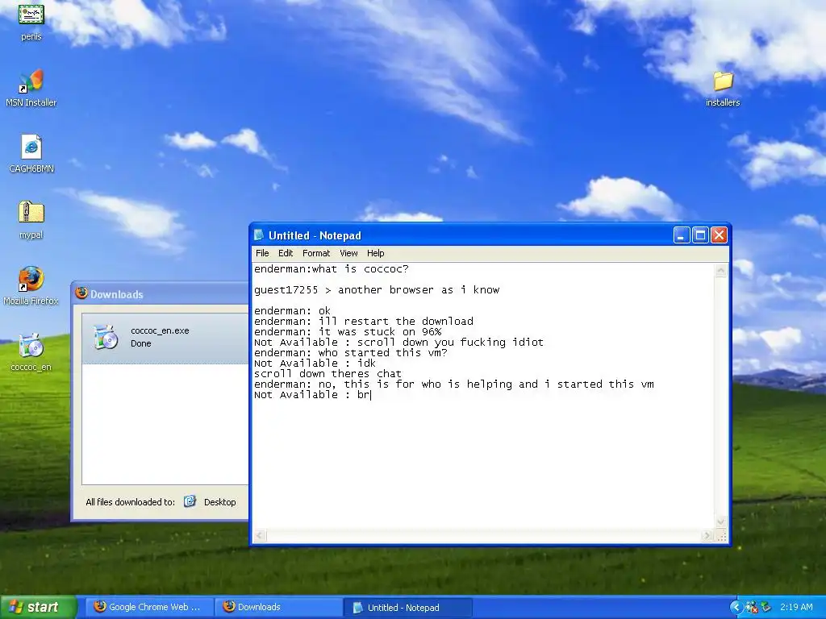Click Notepad horizontal scrollbar left arrow

pyautogui.click(x=260, y=536)
